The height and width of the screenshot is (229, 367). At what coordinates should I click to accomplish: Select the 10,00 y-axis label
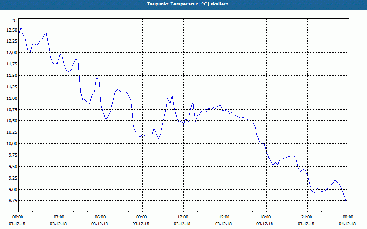pyautogui.click(x=12, y=144)
